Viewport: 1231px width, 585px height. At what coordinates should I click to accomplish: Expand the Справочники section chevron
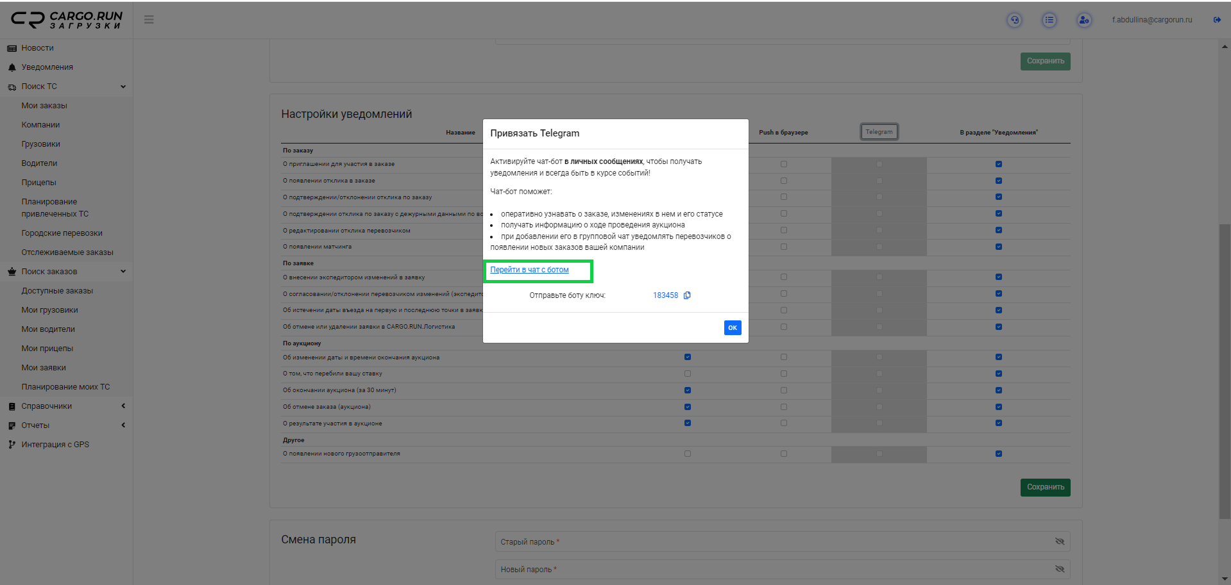pos(123,406)
